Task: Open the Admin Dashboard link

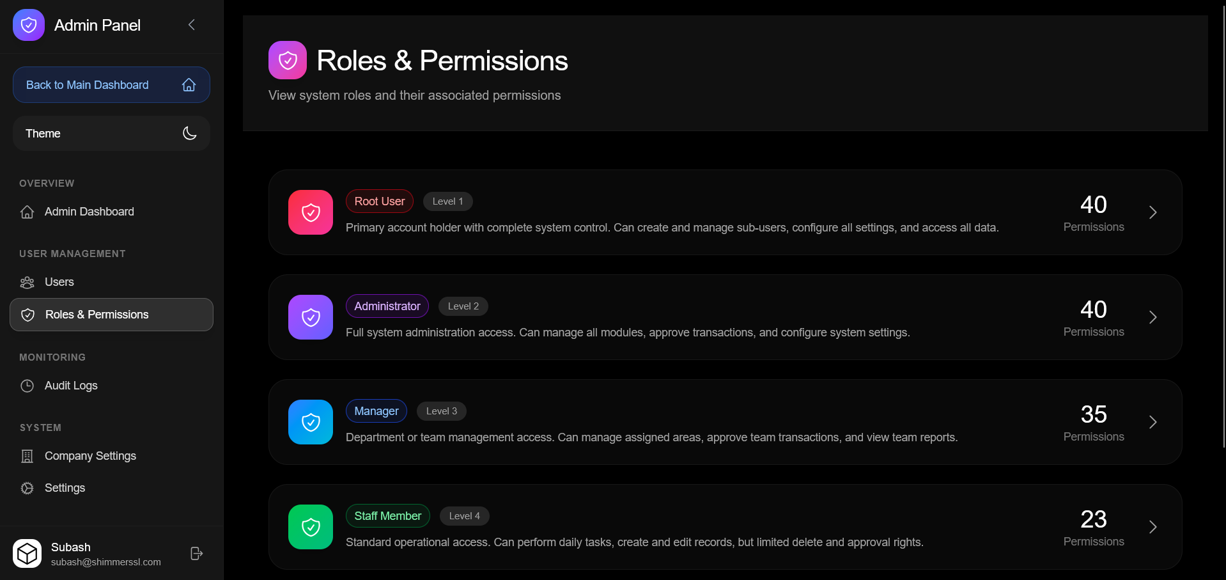Action: coord(89,212)
